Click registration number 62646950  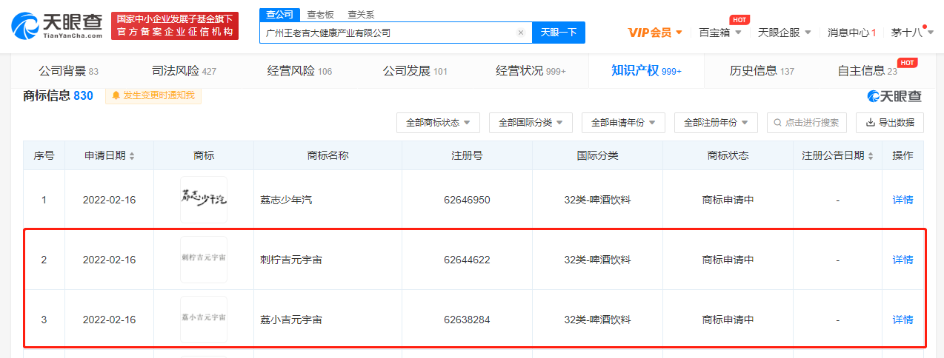coord(467,200)
